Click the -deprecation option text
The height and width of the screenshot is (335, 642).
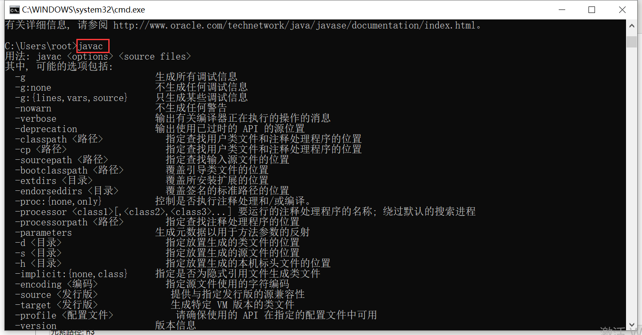point(46,129)
